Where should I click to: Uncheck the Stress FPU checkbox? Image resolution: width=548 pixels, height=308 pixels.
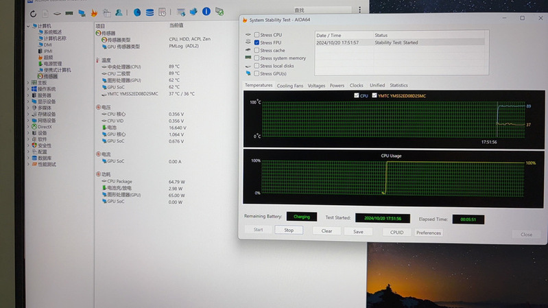(x=257, y=43)
